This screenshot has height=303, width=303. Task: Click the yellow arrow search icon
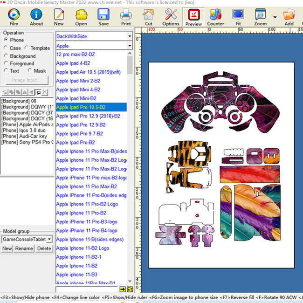coord(123,289)
